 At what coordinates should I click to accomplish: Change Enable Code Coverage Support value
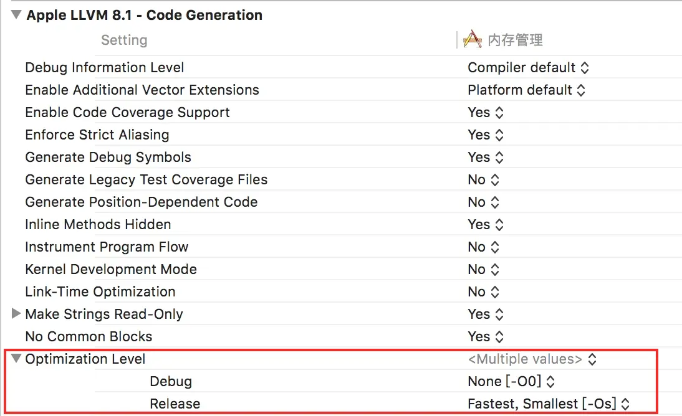(486, 113)
